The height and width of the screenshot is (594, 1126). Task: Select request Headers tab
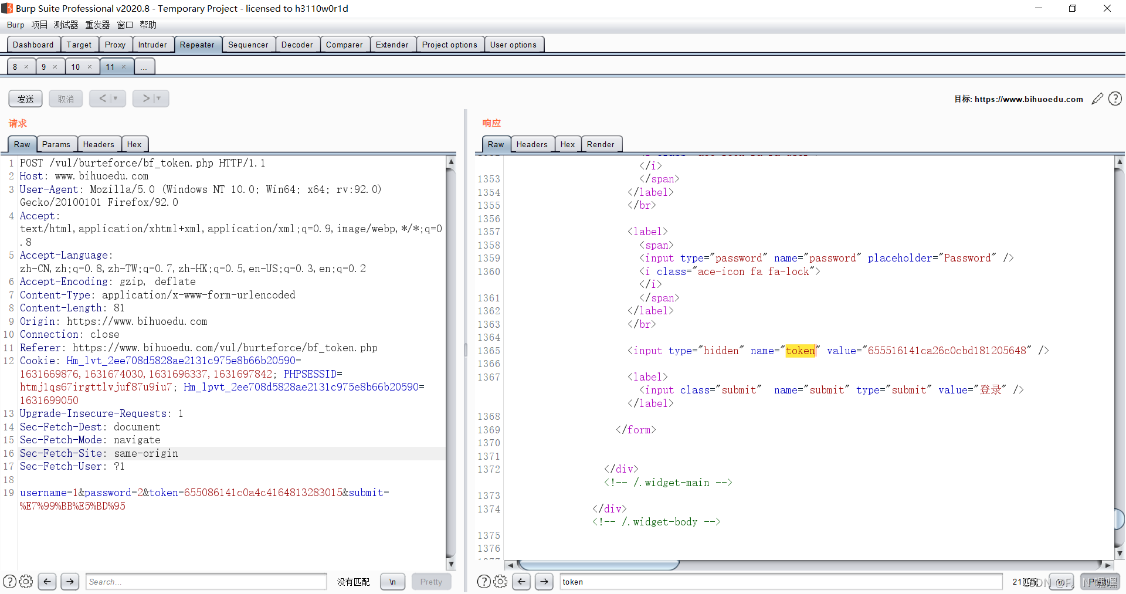click(x=99, y=144)
